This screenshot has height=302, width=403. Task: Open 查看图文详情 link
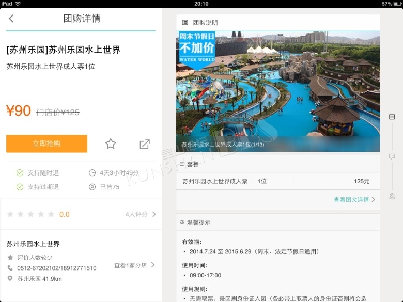pyautogui.click(x=351, y=200)
